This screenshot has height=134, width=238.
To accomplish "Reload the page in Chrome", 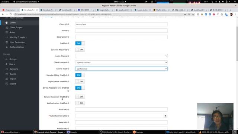I will coord(11,14).
